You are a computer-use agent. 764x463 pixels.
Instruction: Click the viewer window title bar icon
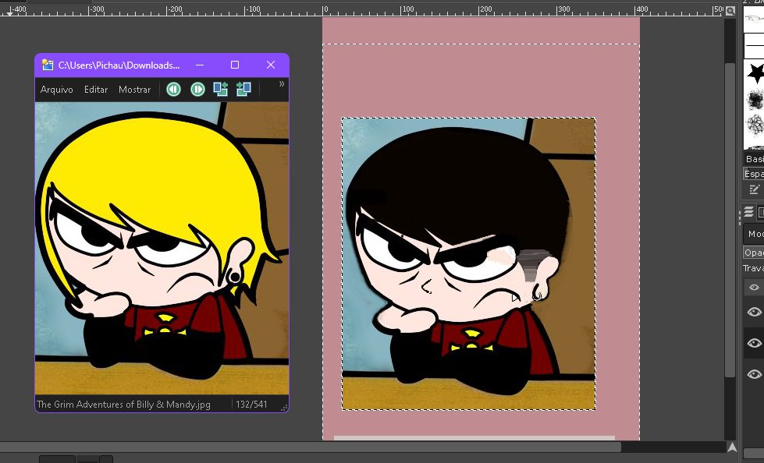pos(48,65)
